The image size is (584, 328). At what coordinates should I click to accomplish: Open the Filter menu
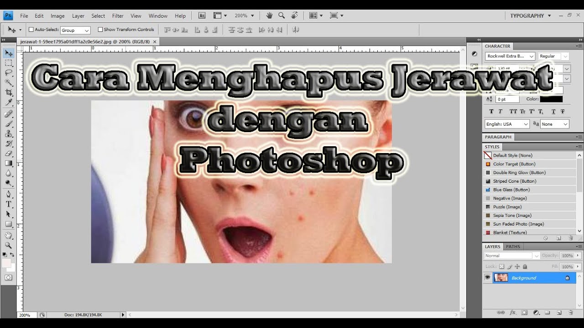click(x=118, y=15)
